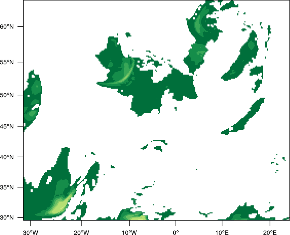Click the 35°N latitude label
This screenshot has width=290, height=235.
(x=7, y=187)
